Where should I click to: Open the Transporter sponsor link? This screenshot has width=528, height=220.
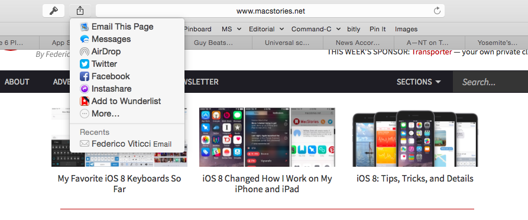click(432, 52)
